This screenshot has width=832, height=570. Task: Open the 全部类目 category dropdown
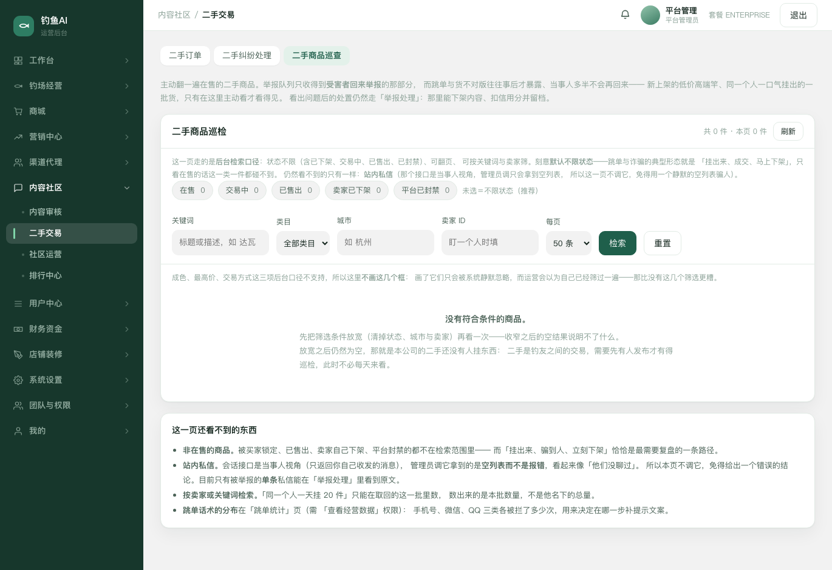[x=303, y=243]
